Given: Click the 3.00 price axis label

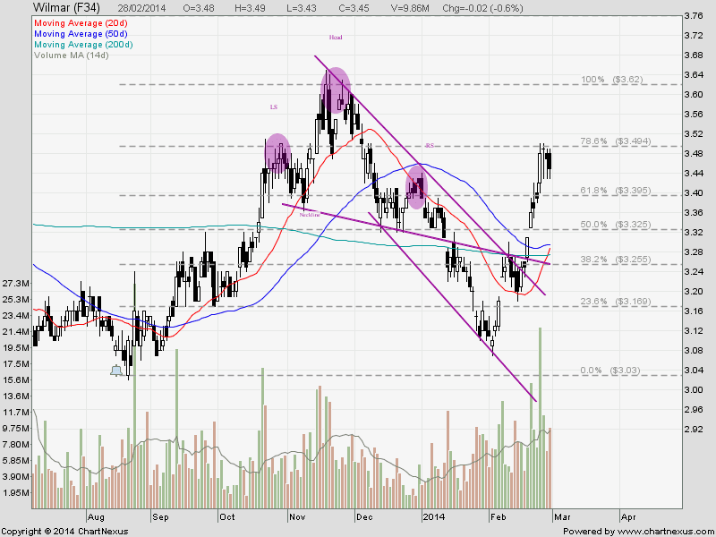Looking at the screenshot, I should [693, 390].
